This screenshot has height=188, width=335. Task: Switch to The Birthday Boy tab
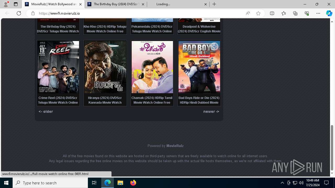116,4
